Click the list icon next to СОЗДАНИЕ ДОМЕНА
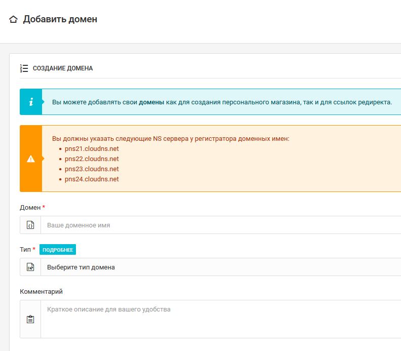401x351 pixels. 24,68
